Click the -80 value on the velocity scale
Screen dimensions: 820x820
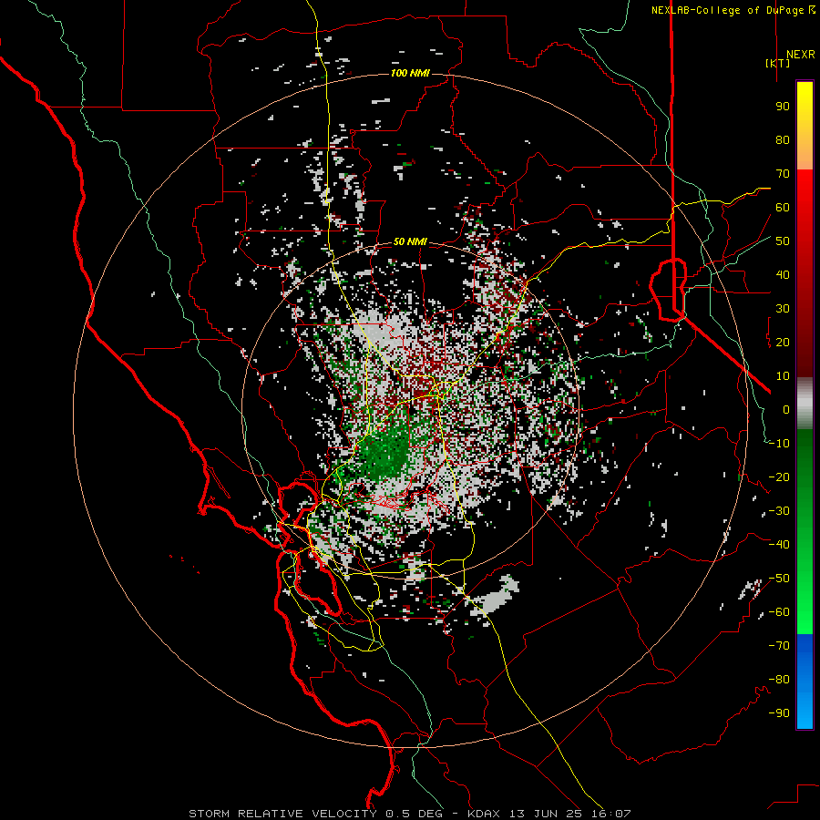779,680
